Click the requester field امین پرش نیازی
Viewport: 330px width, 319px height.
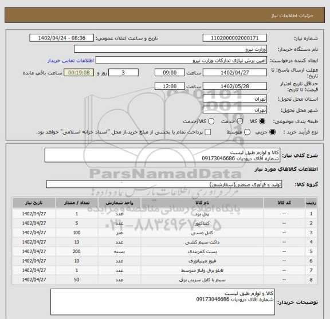click(x=181, y=61)
